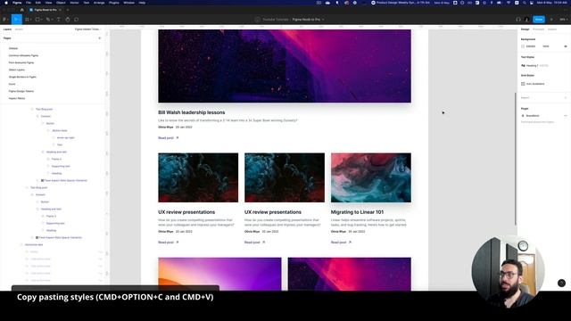
Task: Add an export setting with plus icon
Action: click(566, 97)
